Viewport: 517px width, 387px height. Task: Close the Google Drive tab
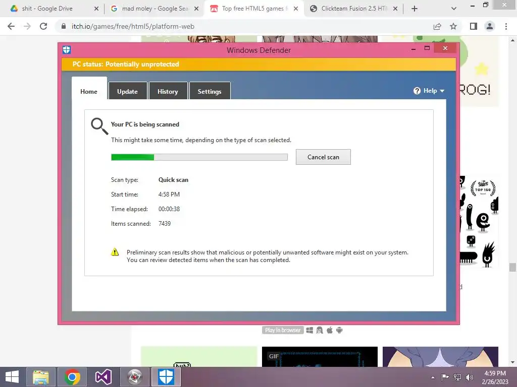[96, 9]
